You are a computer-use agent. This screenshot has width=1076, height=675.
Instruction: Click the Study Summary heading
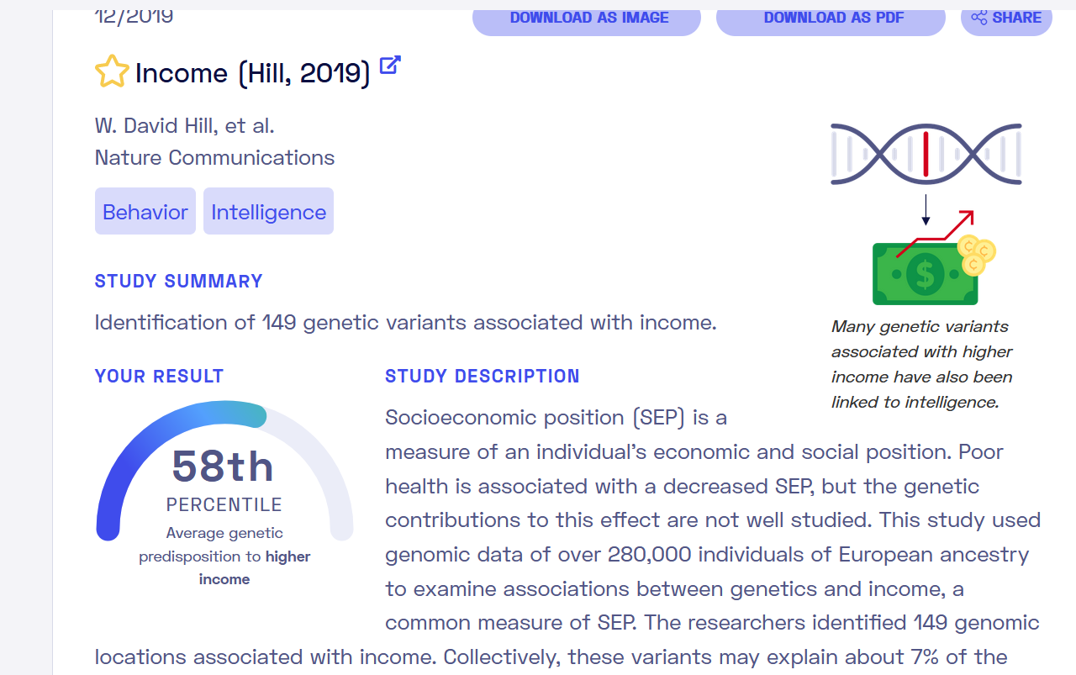point(179,281)
